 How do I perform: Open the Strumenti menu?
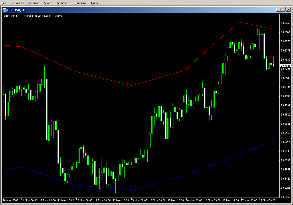tap(64, 3)
